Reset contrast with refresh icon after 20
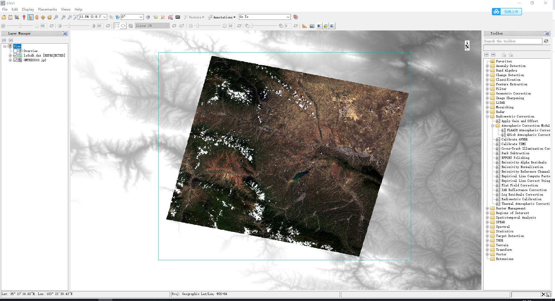Viewport: 555px width, 301px height. coord(108,26)
